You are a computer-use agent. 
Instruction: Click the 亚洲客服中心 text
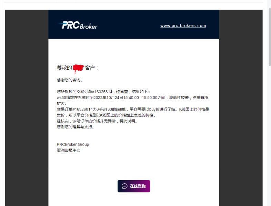[69, 150]
